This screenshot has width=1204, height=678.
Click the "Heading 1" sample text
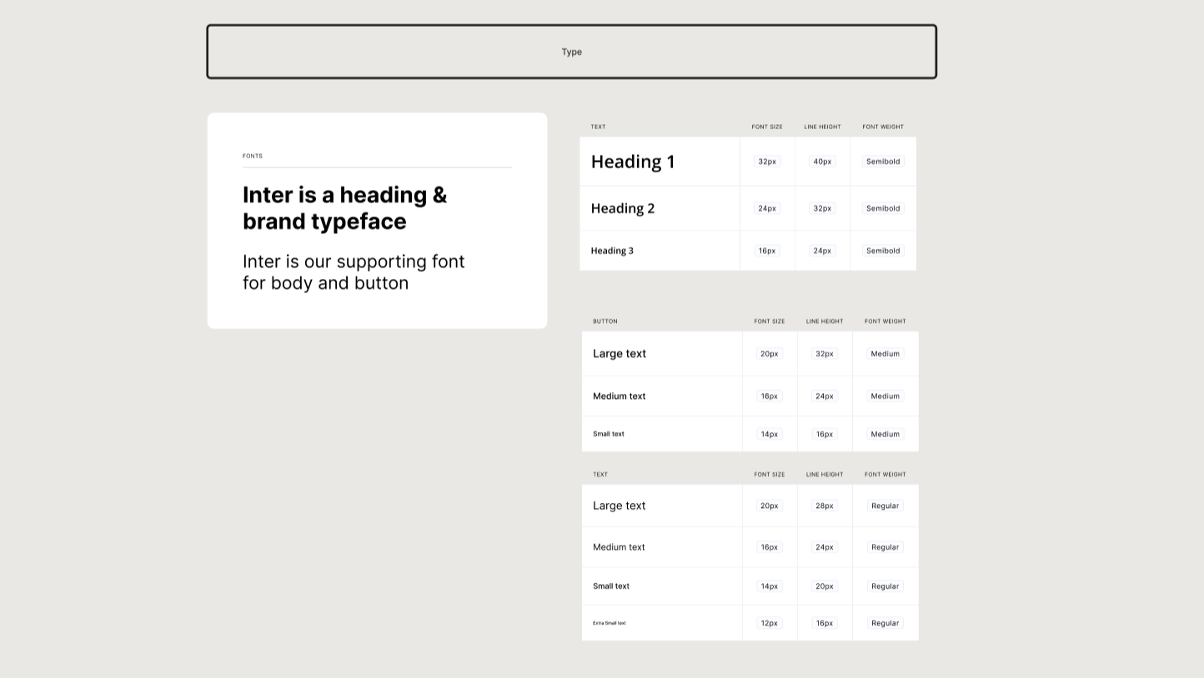point(633,162)
